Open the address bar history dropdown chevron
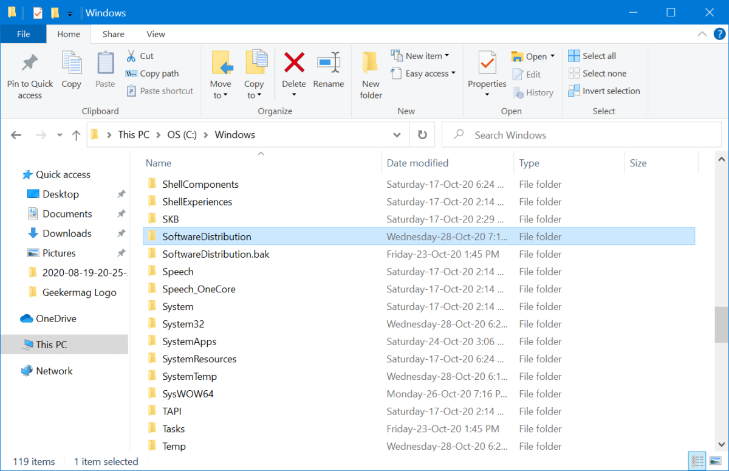The width and height of the screenshot is (729, 471). tap(397, 135)
